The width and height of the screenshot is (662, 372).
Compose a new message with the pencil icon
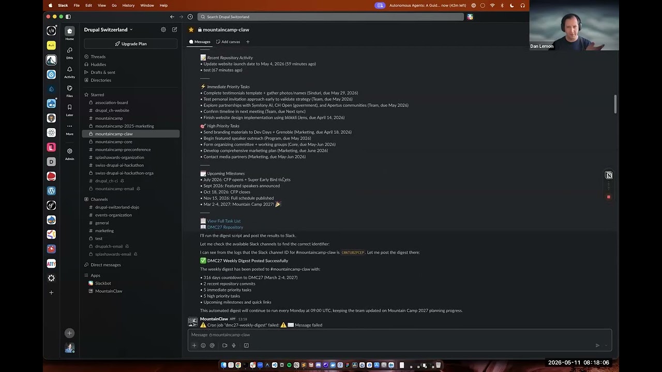point(175,29)
